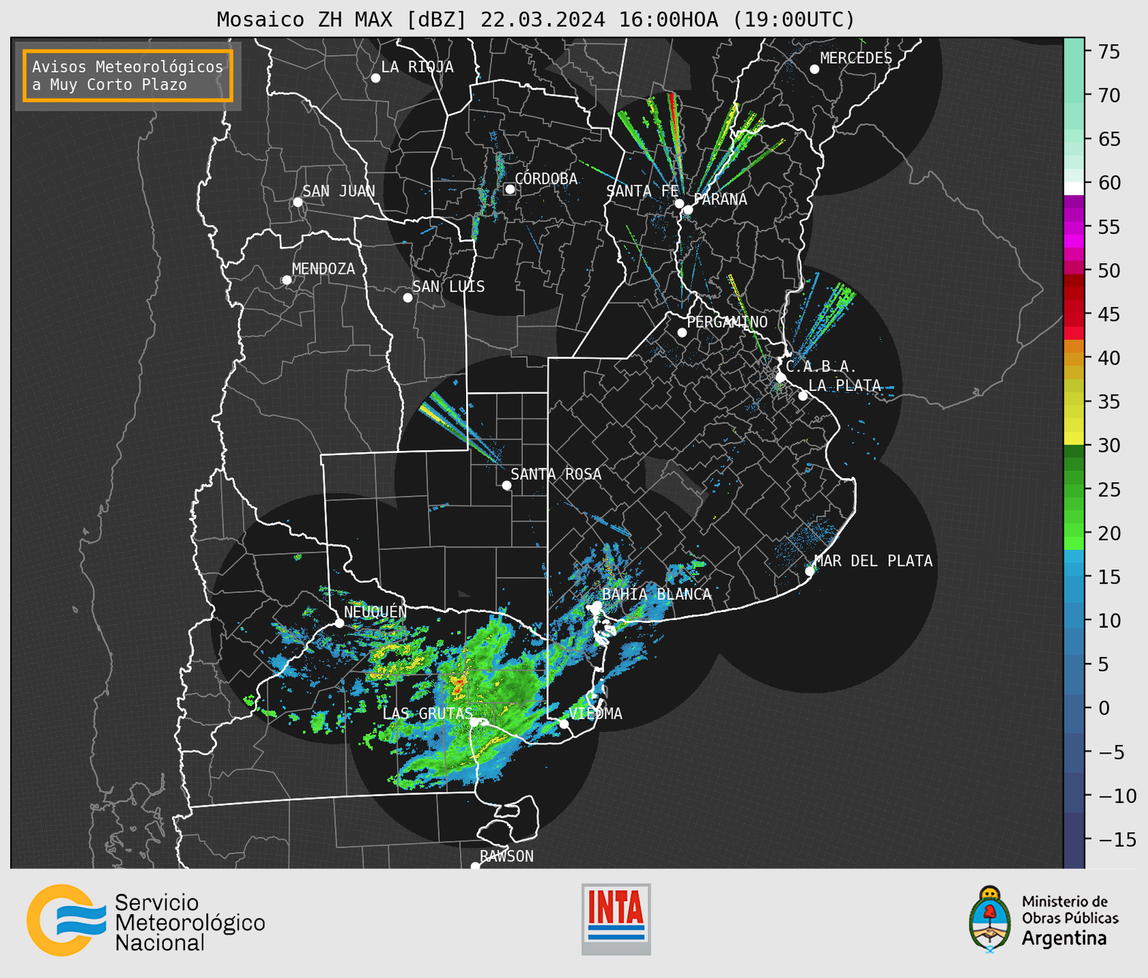
Task: Click the MENDOZA label text
Action: [324, 269]
